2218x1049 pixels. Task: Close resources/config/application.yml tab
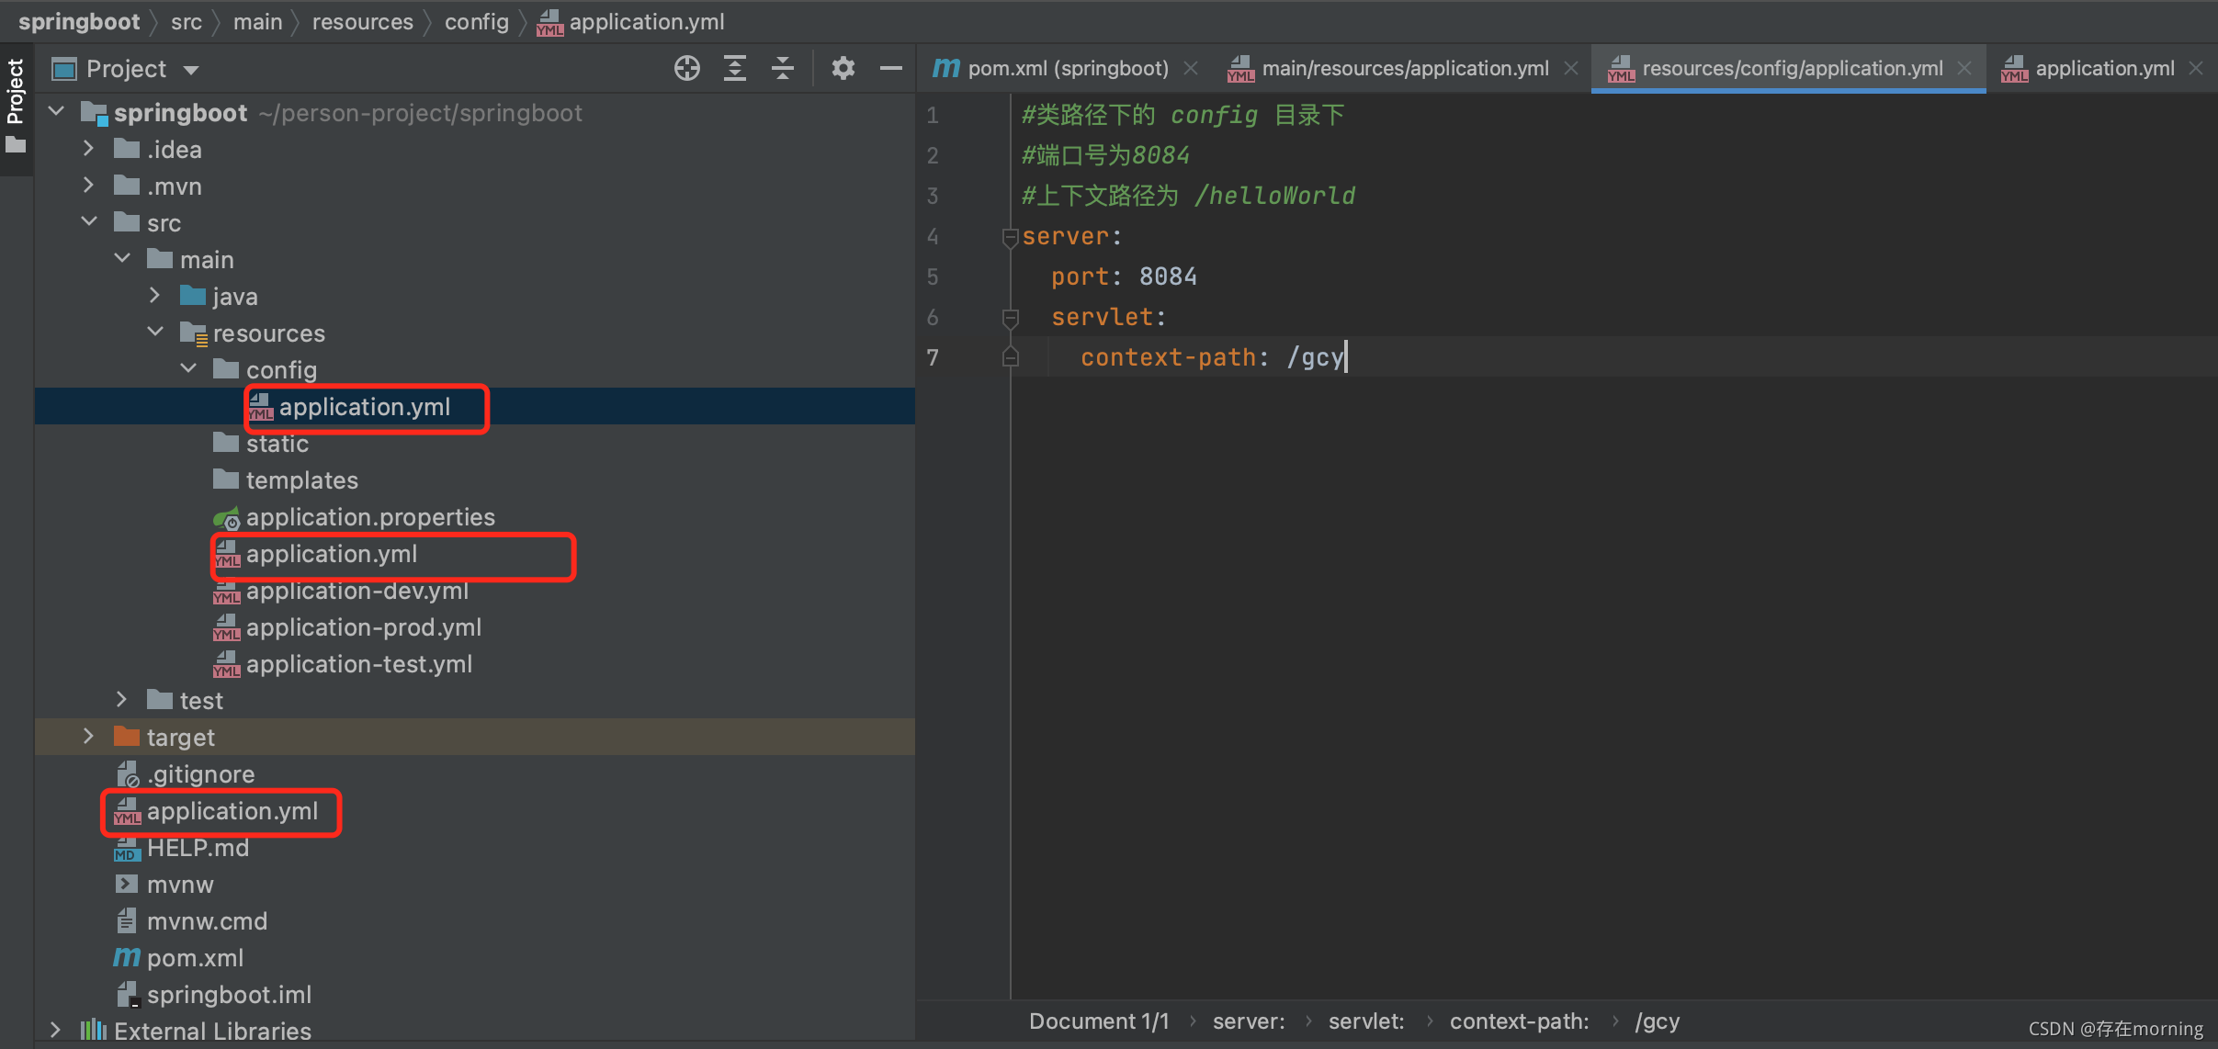[1964, 68]
